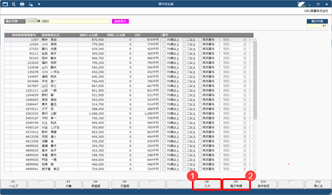Screen dimensions: 332x195
Task: Tick 70歳以上 checkbox in row 45111
Action: (164, 54)
